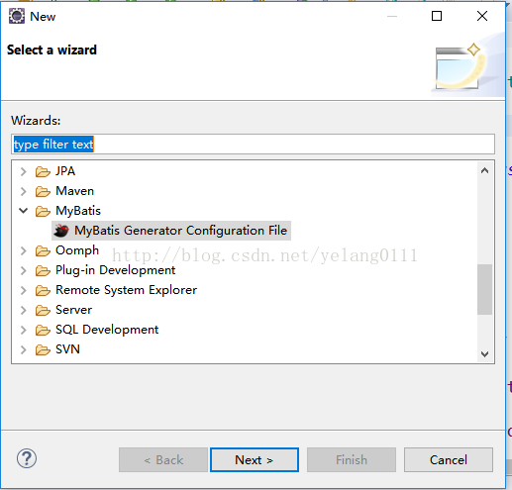Select the Oomph label in the tree
This screenshot has width=512, height=490.
77,250
